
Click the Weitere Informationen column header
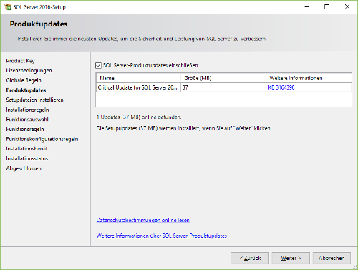tap(309, 78)
